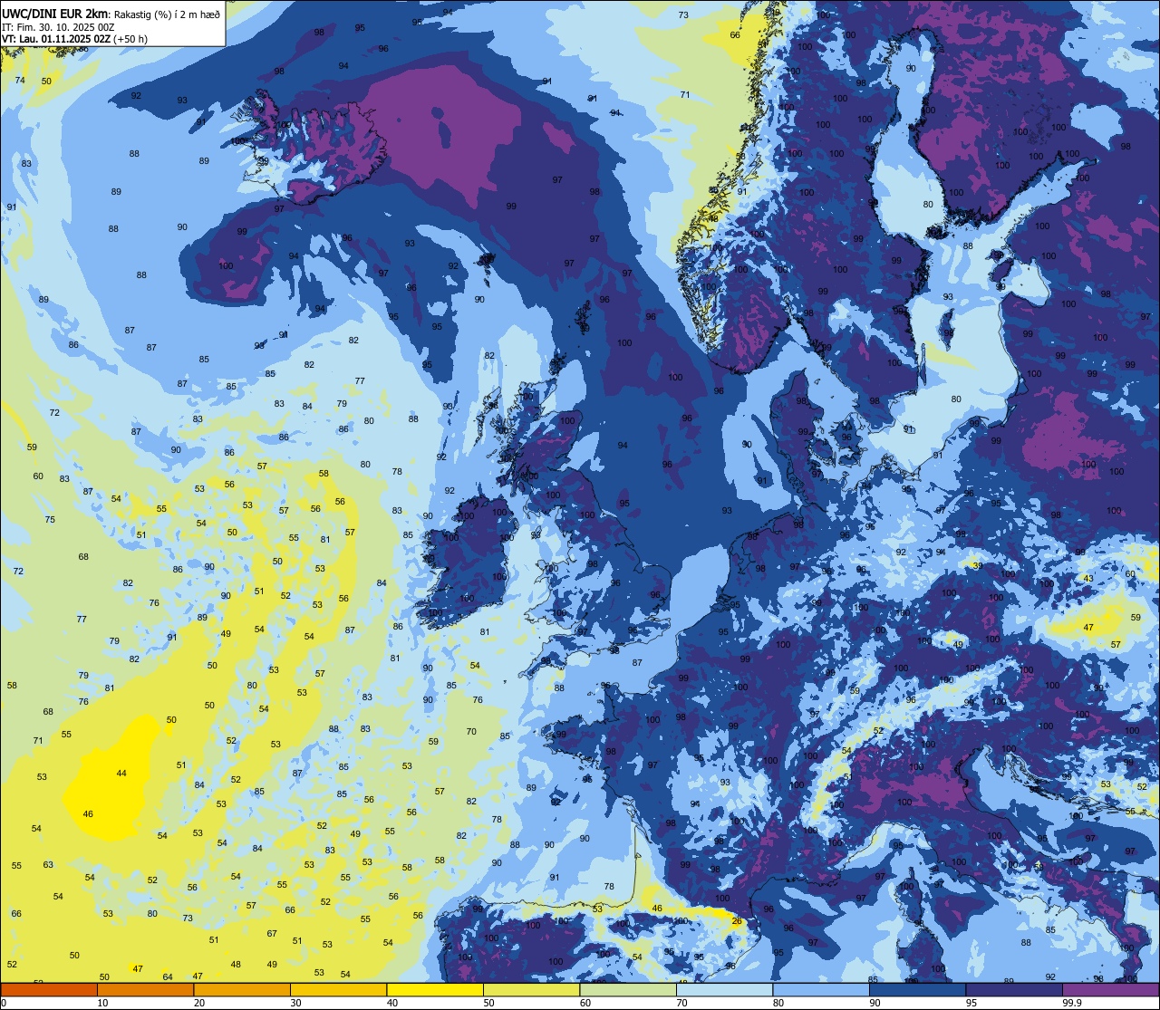Click the light orange 20–30 legend swatch
The image size is (1160, 1010).
point(242,989)
